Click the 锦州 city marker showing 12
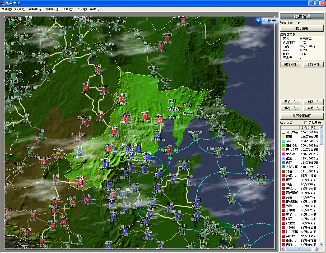 [x=160, y=120]
